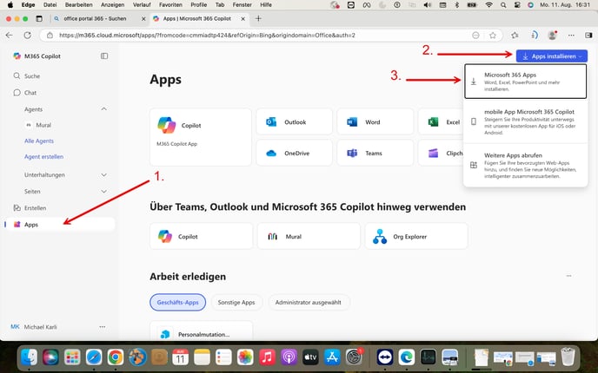
Task: Launch the Teams app tile
Action: [375, 153]
